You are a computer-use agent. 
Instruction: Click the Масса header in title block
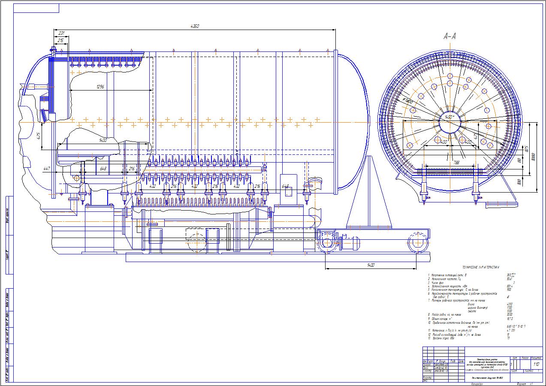tap(526, 357)
